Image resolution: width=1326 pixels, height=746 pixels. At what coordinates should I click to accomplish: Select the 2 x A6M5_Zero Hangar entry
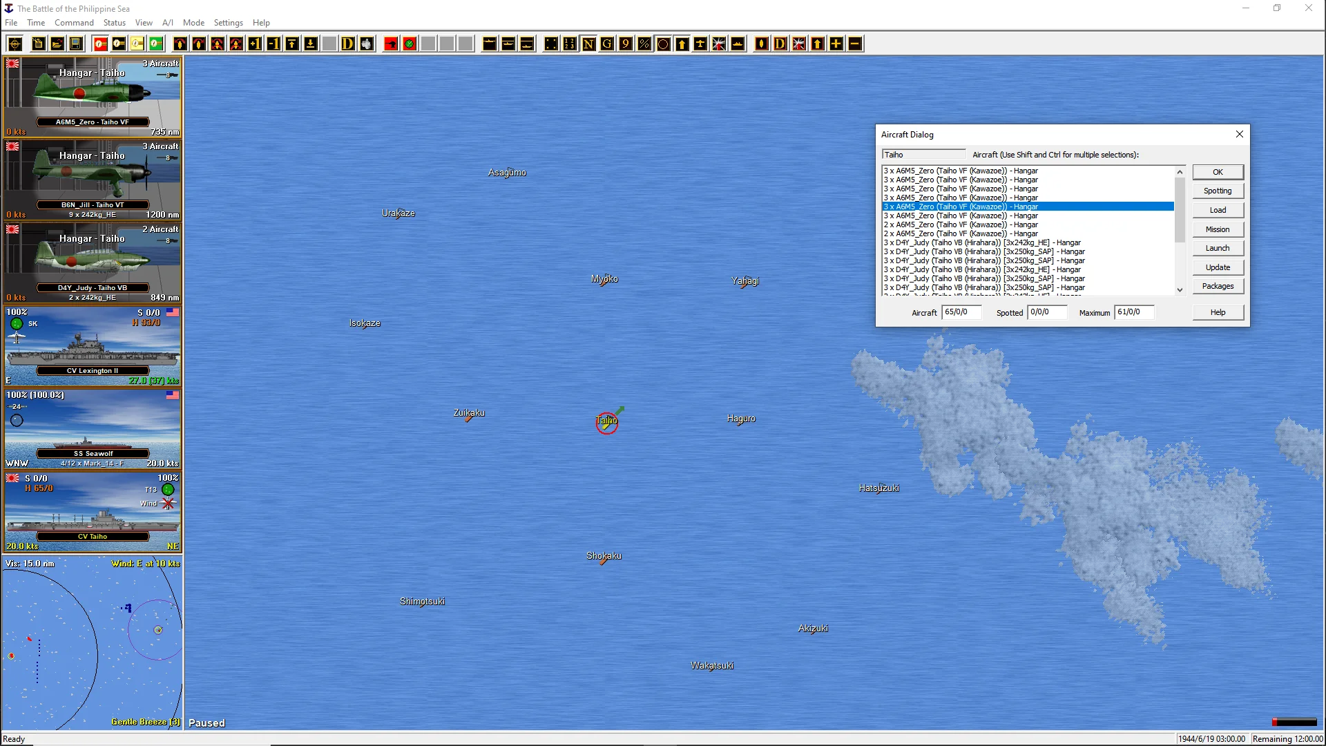tap(960, 224)
